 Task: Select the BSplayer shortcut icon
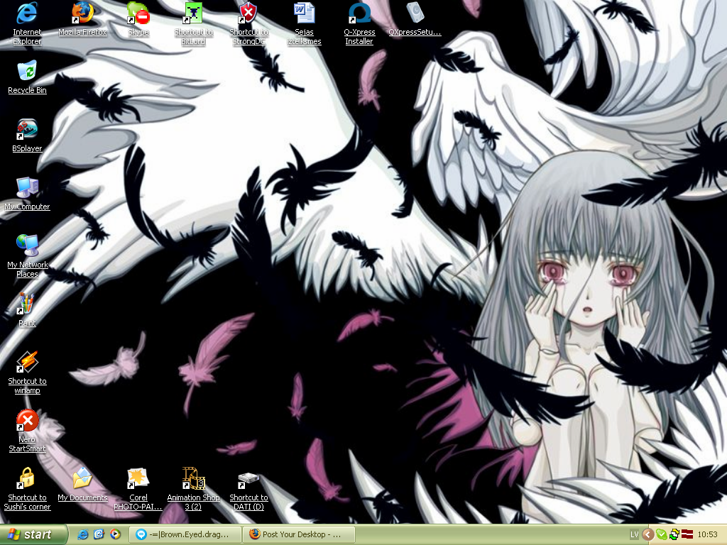[x=27, y=136]
